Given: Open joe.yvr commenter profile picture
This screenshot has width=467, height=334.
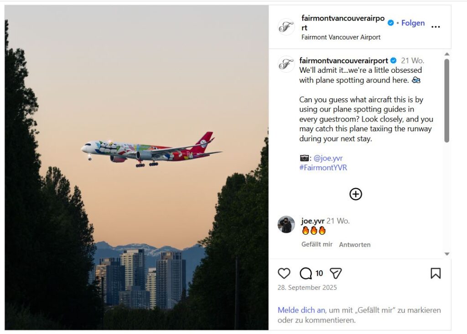Looking at the screenshot, I should [x=286, y=224].
